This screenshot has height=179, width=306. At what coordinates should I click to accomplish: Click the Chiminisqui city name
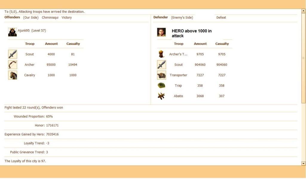50,18
